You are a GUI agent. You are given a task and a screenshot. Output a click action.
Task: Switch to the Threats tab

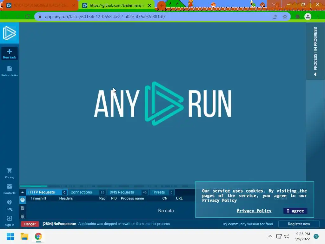pyautogui.click(x=162, y=192)
